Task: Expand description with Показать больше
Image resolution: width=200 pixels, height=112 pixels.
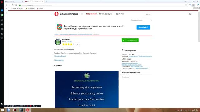Action: pos(60,56)
